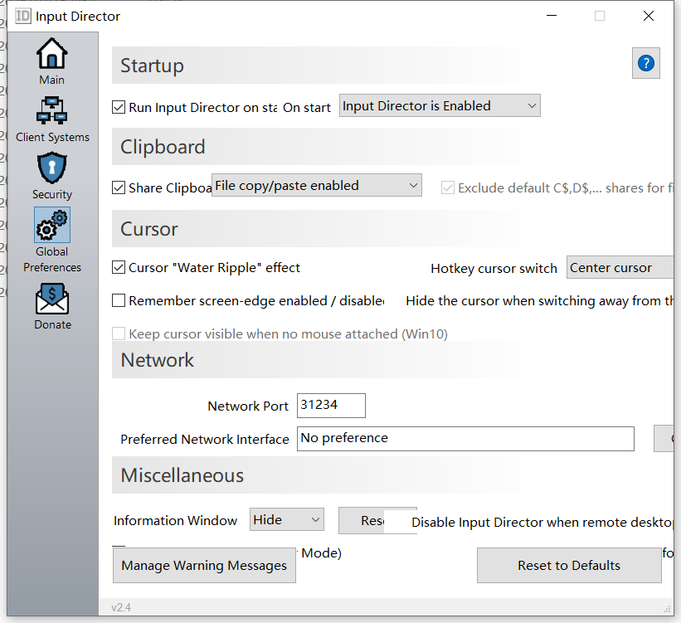
Task: Toggle the Share Clipboard checkbox
Action: coord(119,187)
